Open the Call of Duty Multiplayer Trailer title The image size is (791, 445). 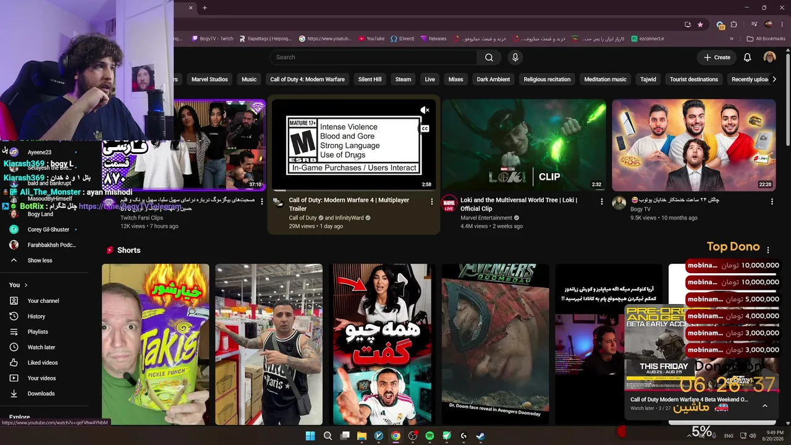click(349, 205)
